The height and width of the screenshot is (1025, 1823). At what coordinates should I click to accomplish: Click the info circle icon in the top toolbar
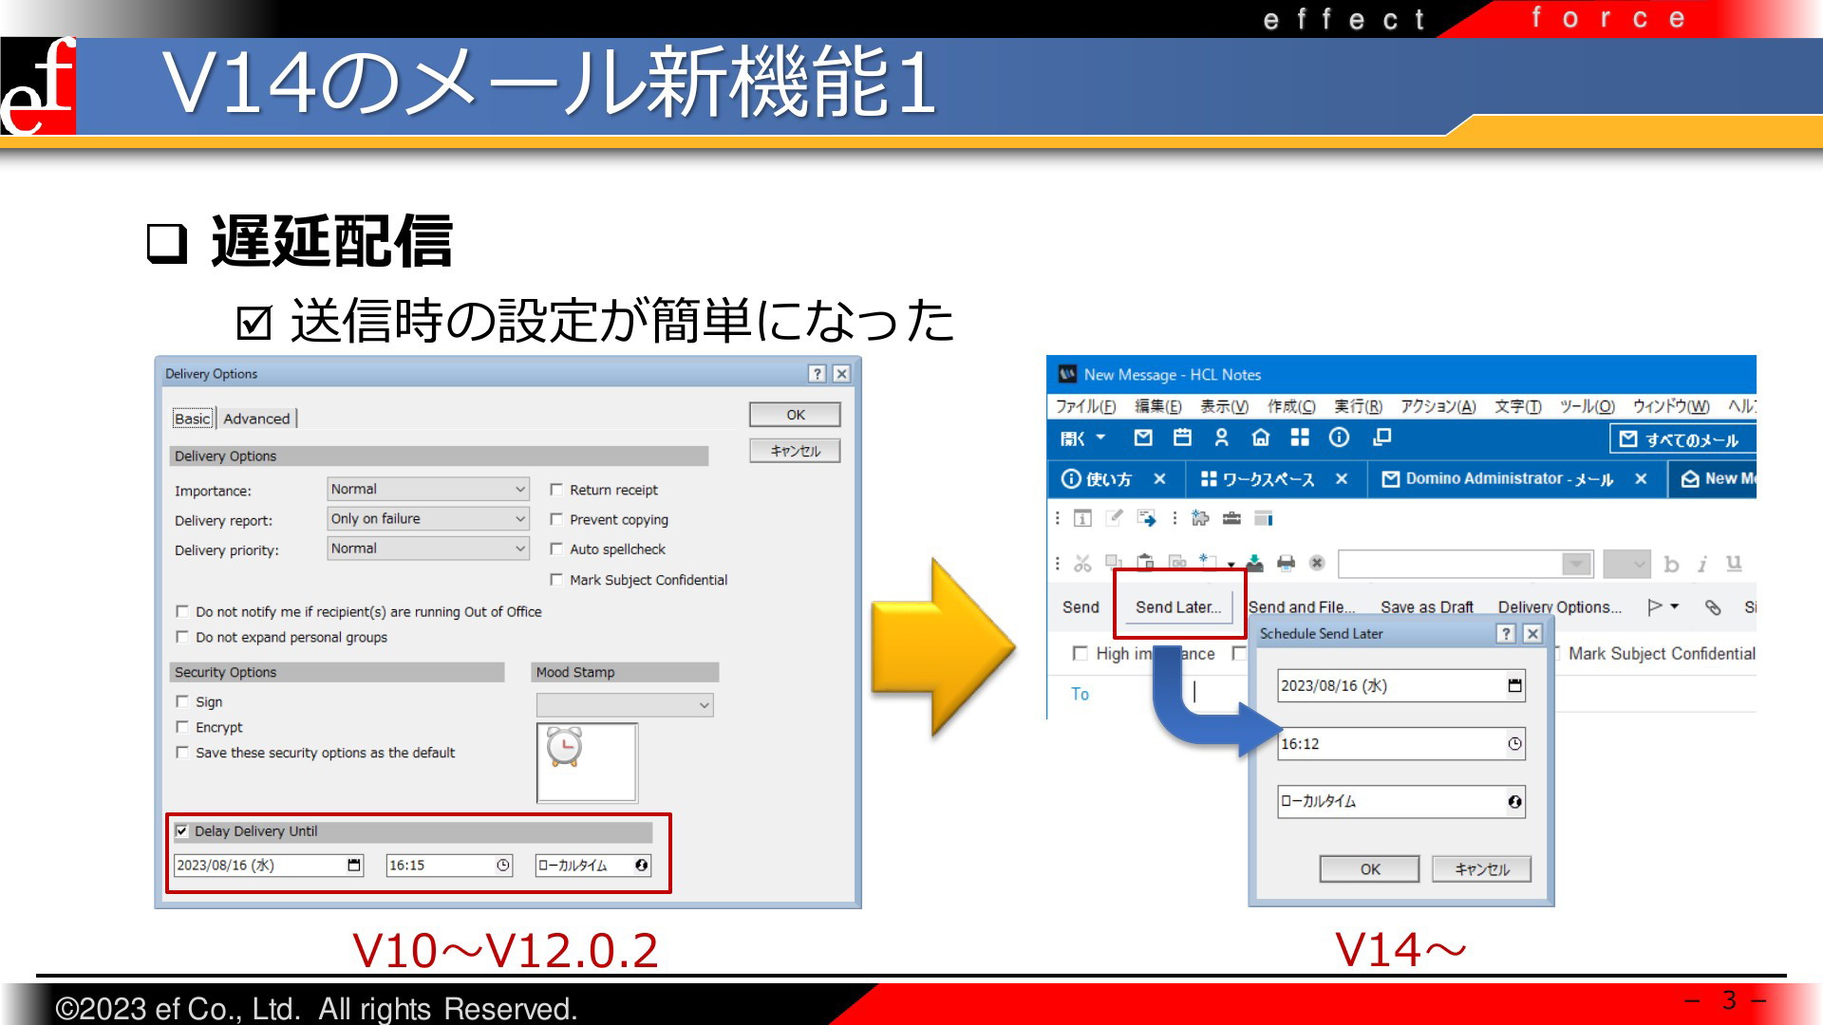[1339, 438]
